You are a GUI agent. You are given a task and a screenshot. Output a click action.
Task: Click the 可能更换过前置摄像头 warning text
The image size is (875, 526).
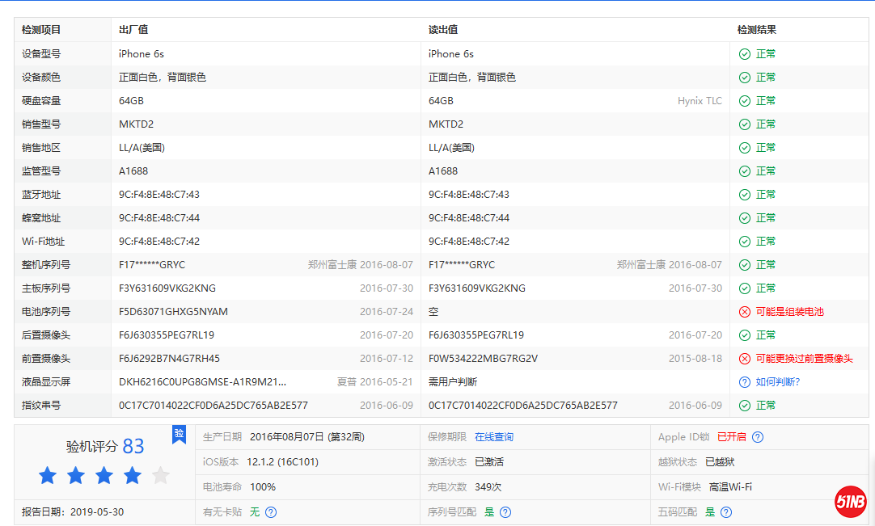tap(804, 359)
